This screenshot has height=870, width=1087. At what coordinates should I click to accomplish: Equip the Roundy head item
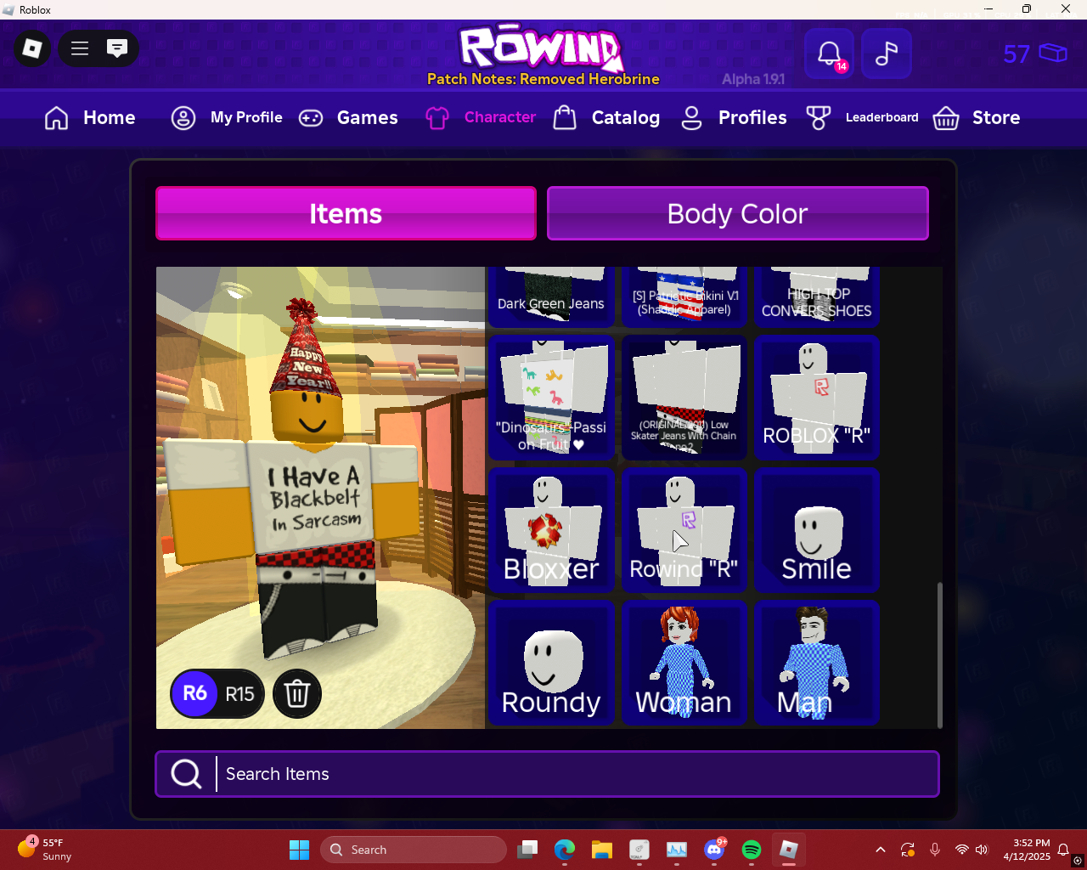[x=551, y=663]
